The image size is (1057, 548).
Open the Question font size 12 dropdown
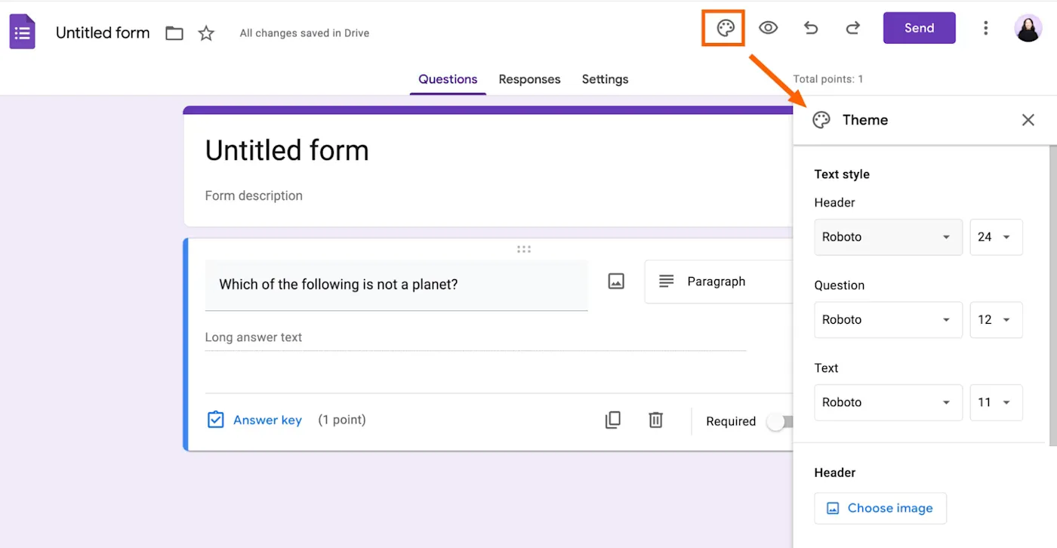(996, 320)
